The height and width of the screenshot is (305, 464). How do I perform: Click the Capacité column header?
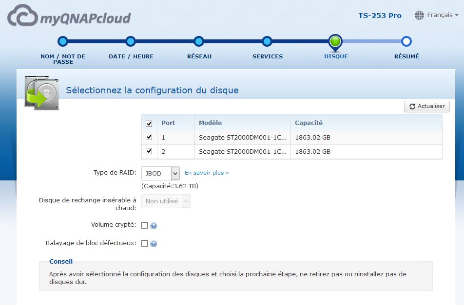[367, 123]
